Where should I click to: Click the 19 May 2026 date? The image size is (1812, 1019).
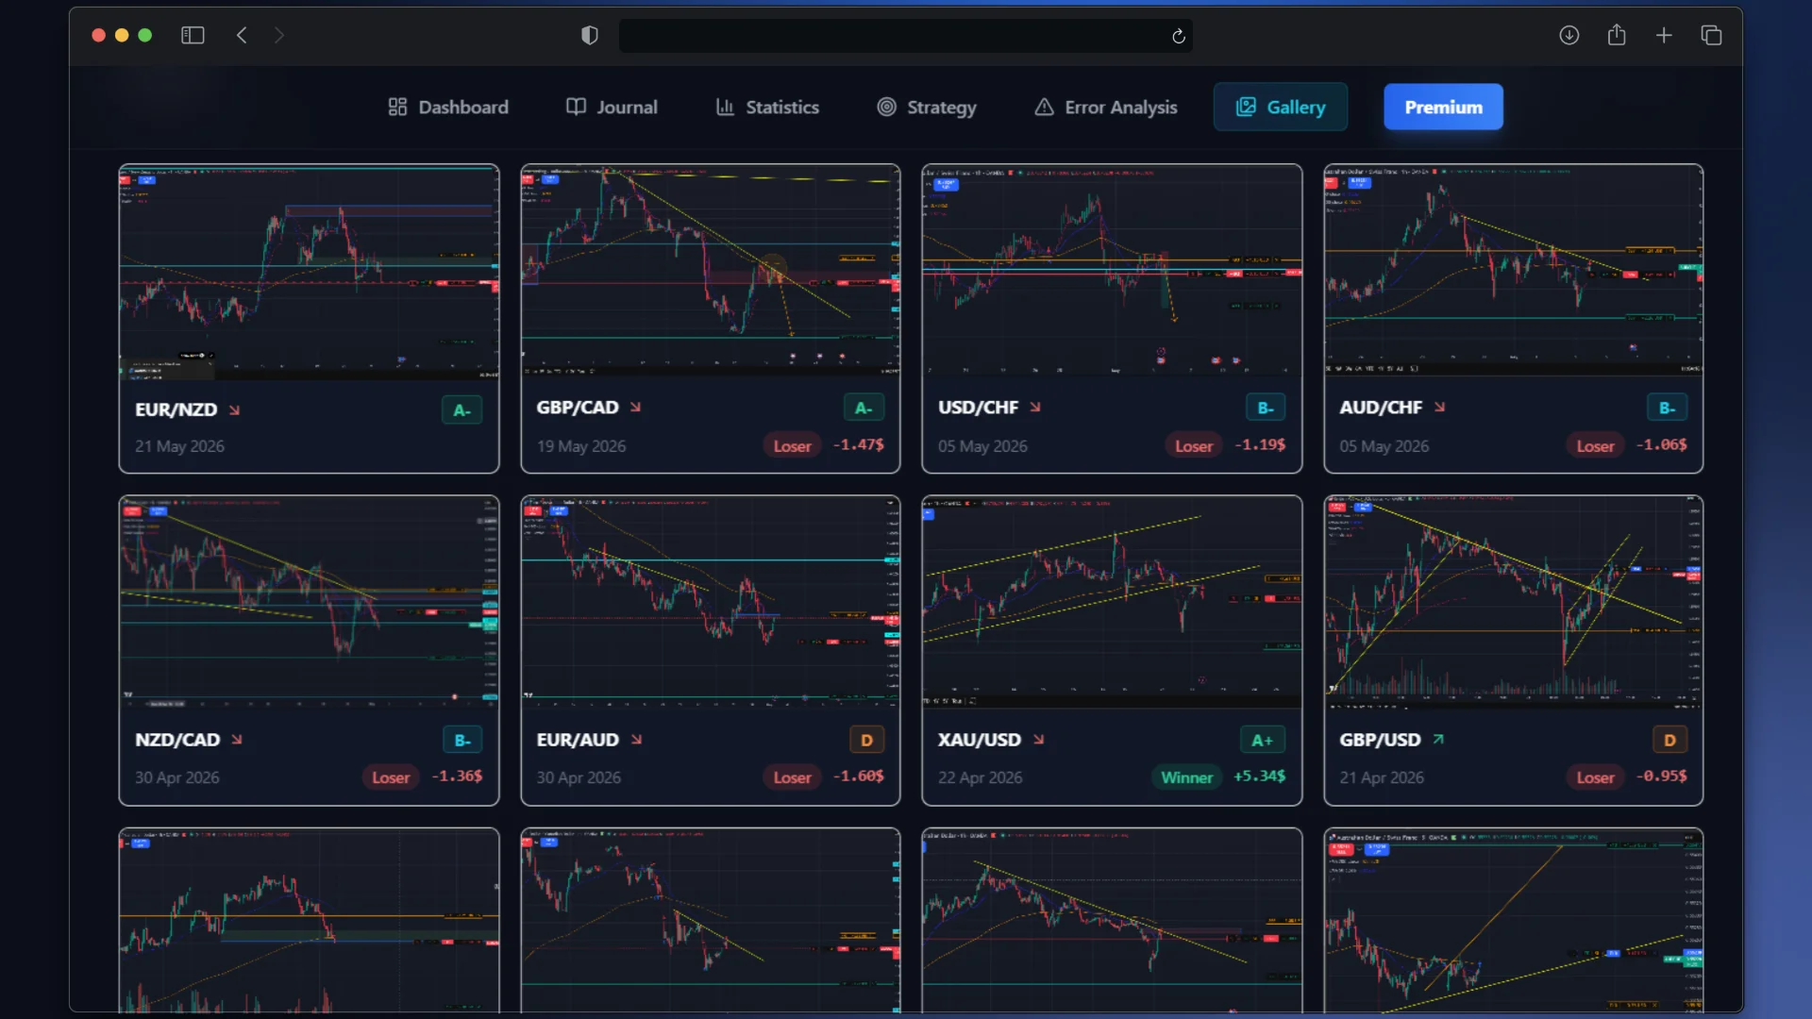581,446
